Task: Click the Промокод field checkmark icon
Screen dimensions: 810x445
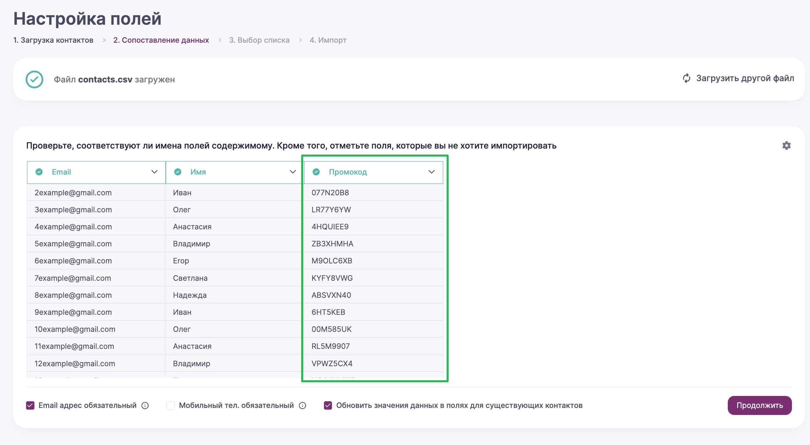Action: (316, 172)
